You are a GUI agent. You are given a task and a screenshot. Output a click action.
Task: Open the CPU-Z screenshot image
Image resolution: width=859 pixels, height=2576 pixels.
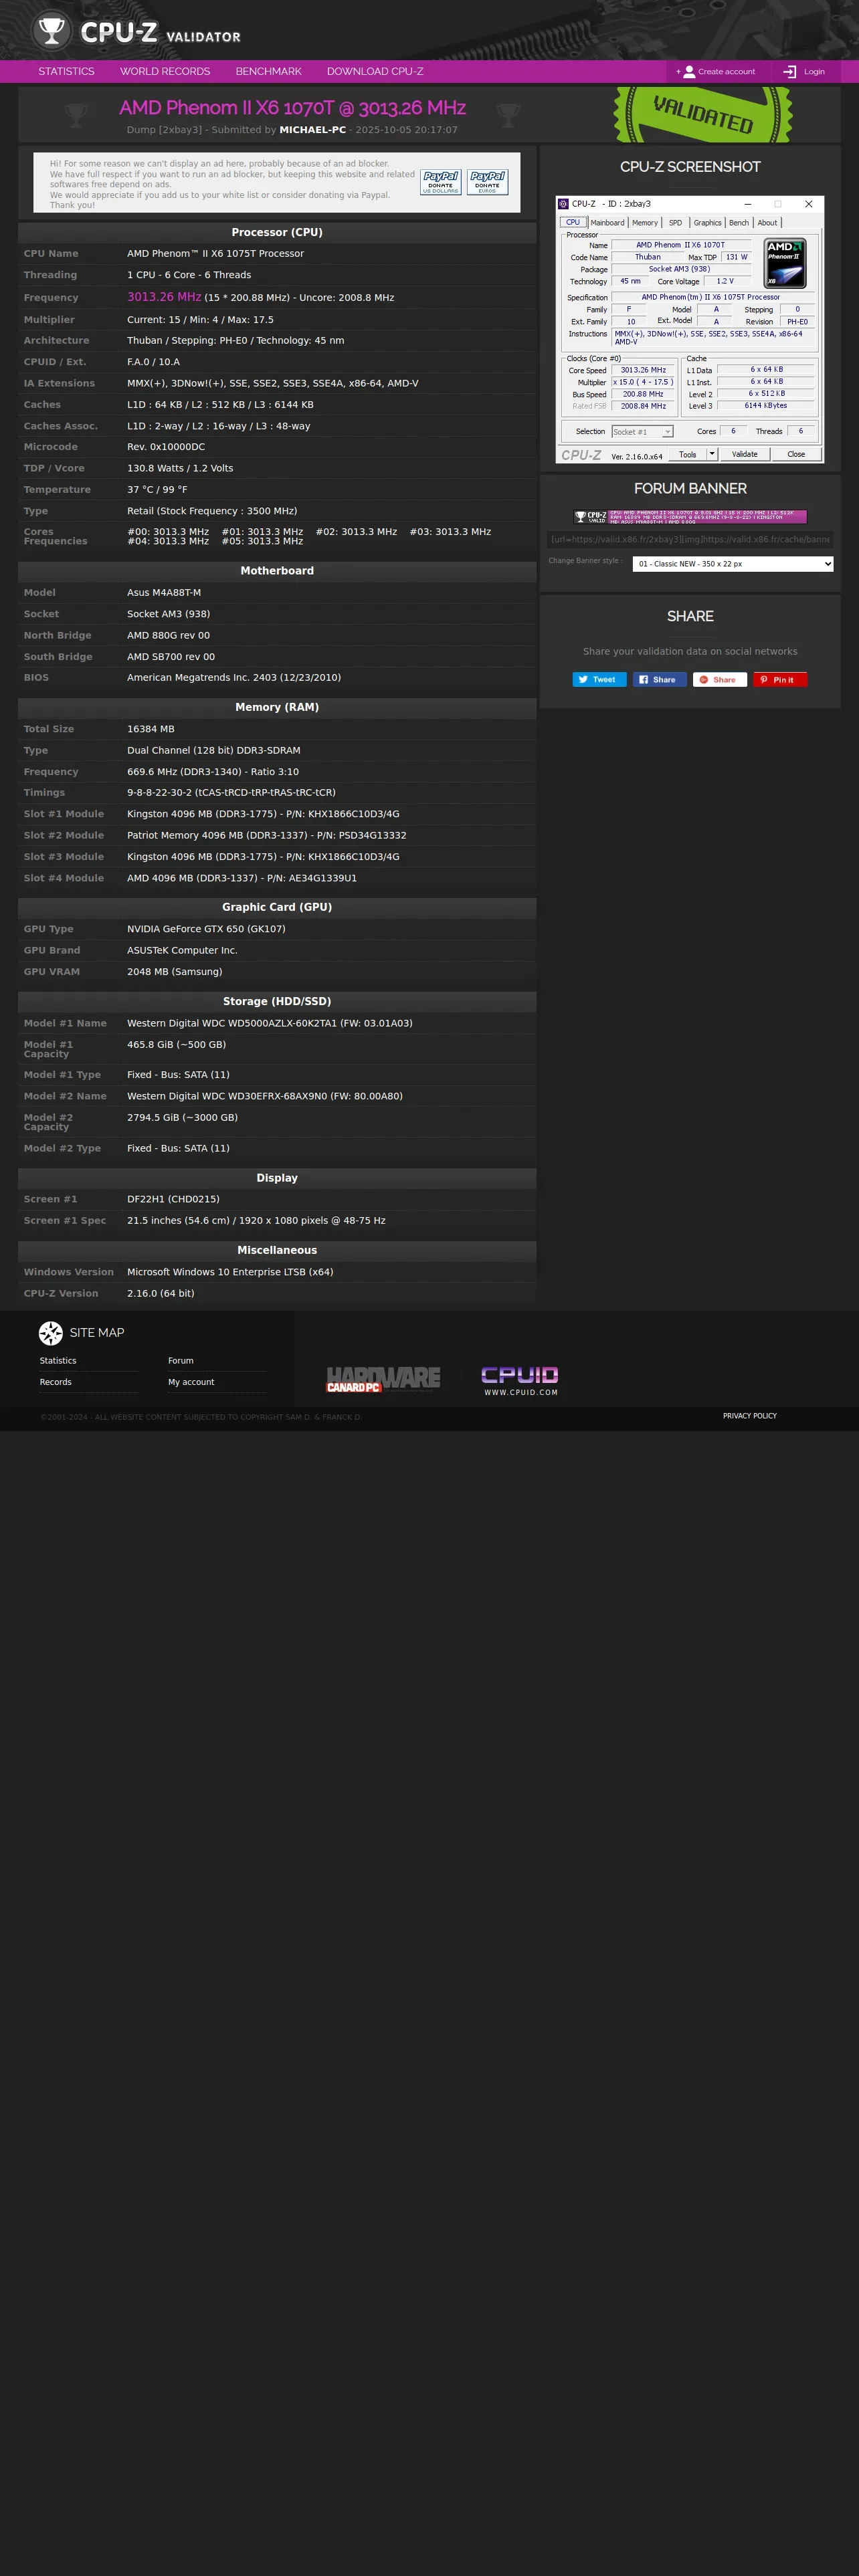[x=690, y=330]
